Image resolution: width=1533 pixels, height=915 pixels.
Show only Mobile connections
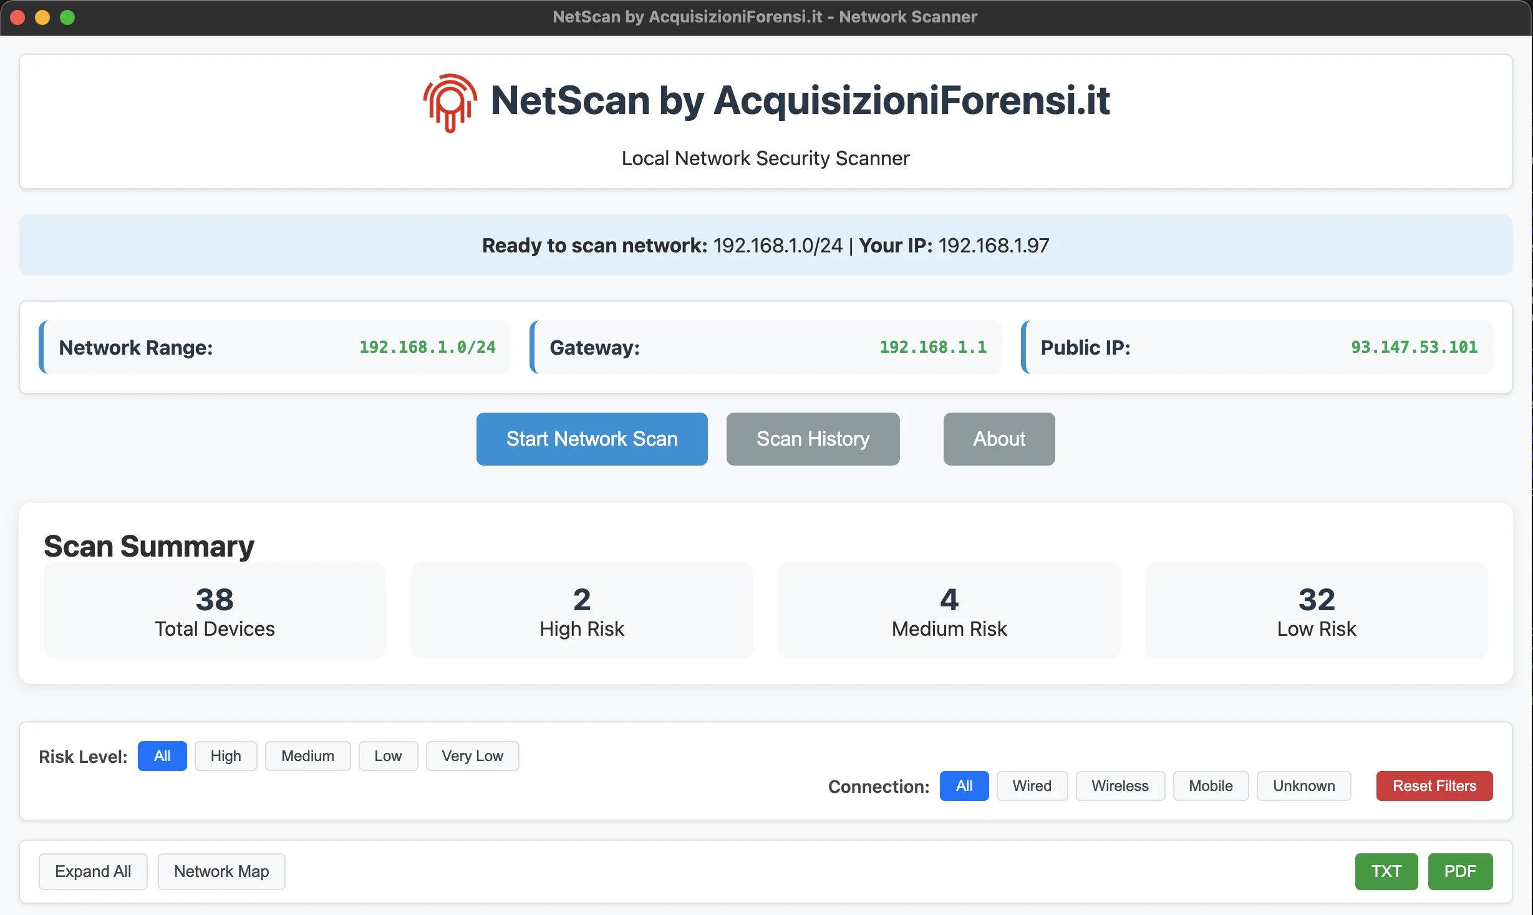pos(1211,786)
